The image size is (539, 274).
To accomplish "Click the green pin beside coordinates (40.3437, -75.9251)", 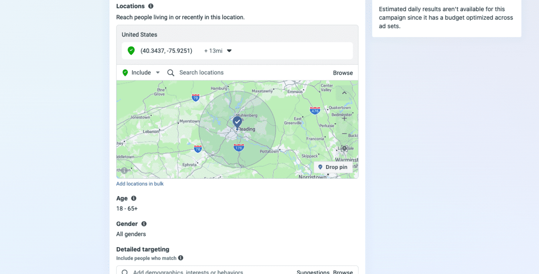I will pyautogui.click(x=131, y=51).
